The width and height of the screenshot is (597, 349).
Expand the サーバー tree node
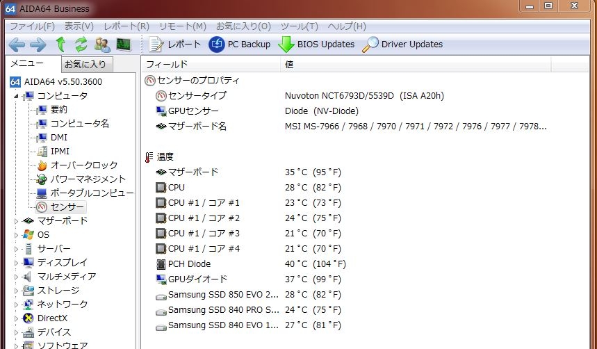[x=16, y=249]
